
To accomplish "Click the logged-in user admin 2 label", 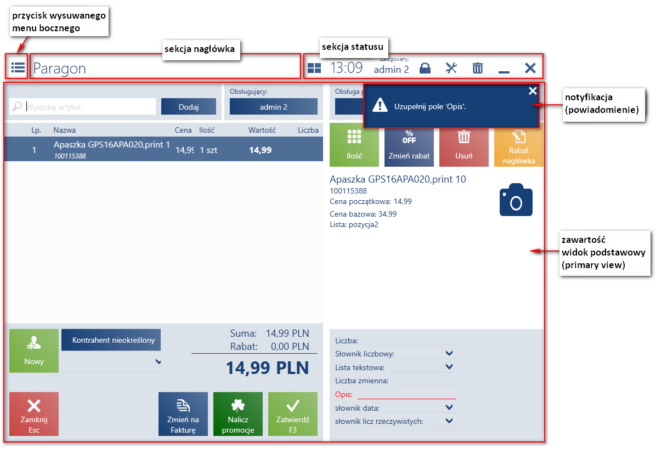I will [x=391, y=70].
